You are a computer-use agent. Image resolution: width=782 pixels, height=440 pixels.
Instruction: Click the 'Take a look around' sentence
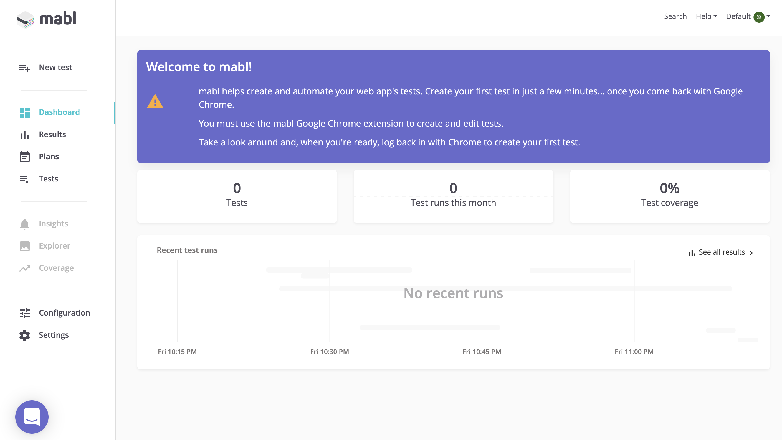click(x=389, y=142)
